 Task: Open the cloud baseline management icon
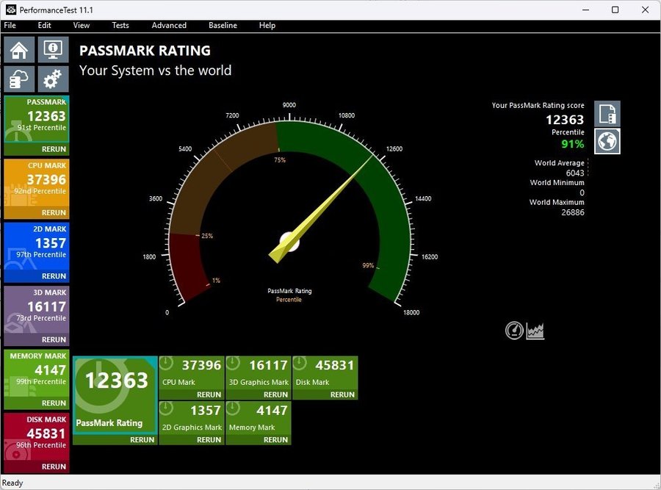pyautogui.click(x=19, y=79)
